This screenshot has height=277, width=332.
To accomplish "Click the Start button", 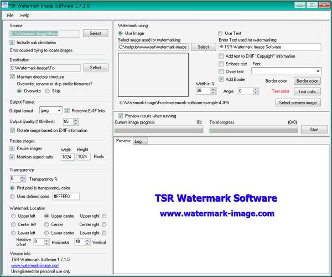I will (x=314, y=130).
